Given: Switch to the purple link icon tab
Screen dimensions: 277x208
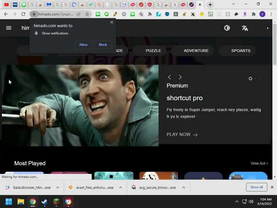Looking at the screenshot, I should pos(192,5).
